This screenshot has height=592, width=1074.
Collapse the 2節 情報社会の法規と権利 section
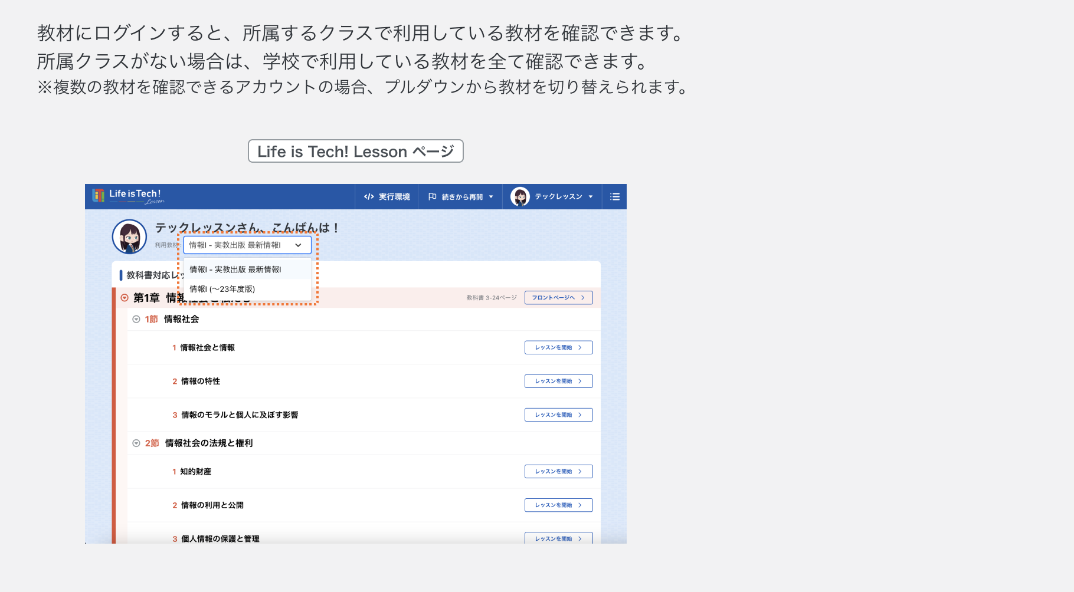pyautogui.click(x=136, y=443)
